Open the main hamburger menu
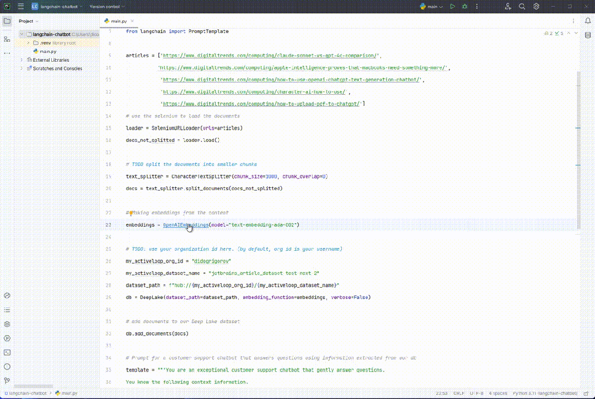The width and height of the screenshot is (595, 399). 21,7
